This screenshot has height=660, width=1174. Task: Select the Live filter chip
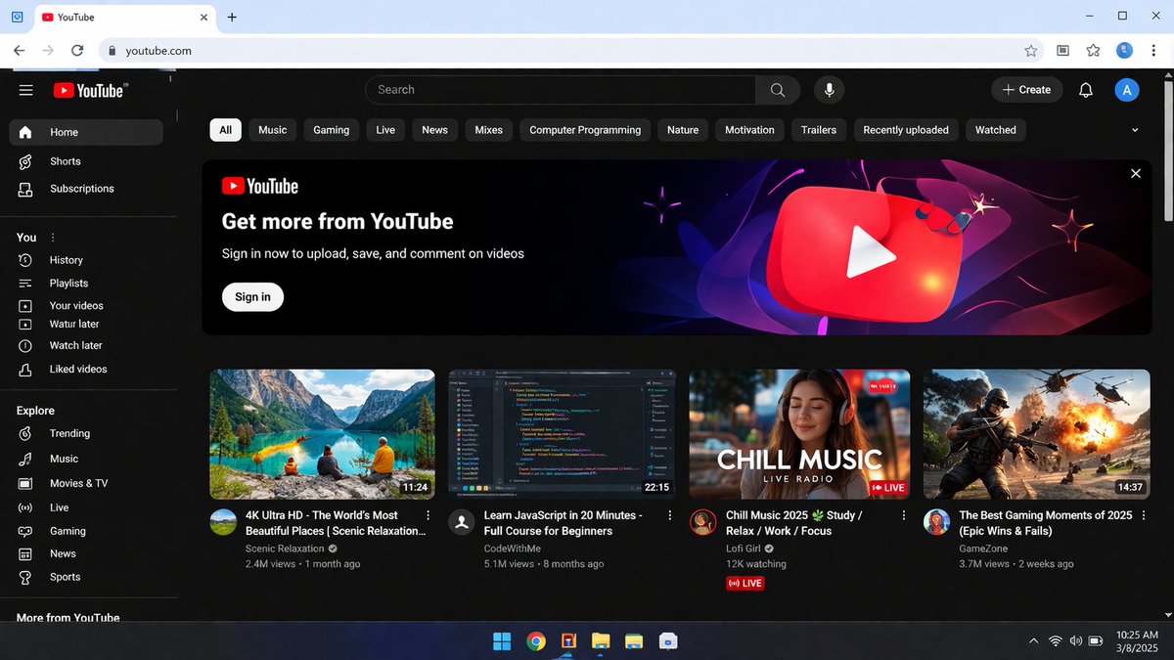385,130
